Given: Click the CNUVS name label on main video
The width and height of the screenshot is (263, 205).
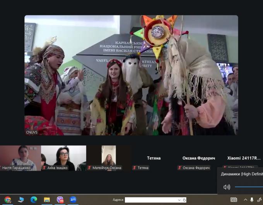Looking at the screenshot, I should point(32,132).
